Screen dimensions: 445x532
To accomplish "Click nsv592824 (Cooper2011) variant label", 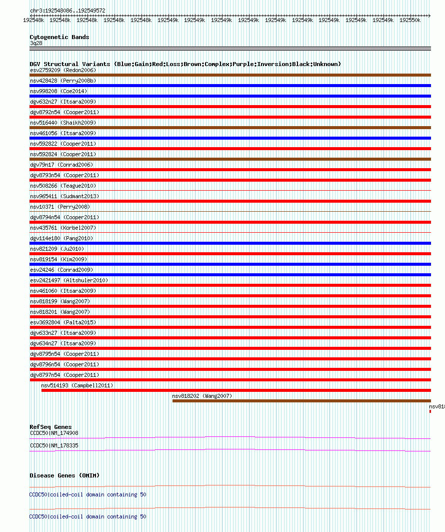I will pyautogui.click(x=63, y=154).
